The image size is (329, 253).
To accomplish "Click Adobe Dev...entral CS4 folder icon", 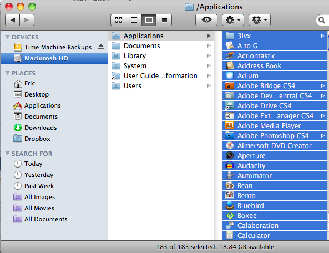I will (x=230, y=95).
